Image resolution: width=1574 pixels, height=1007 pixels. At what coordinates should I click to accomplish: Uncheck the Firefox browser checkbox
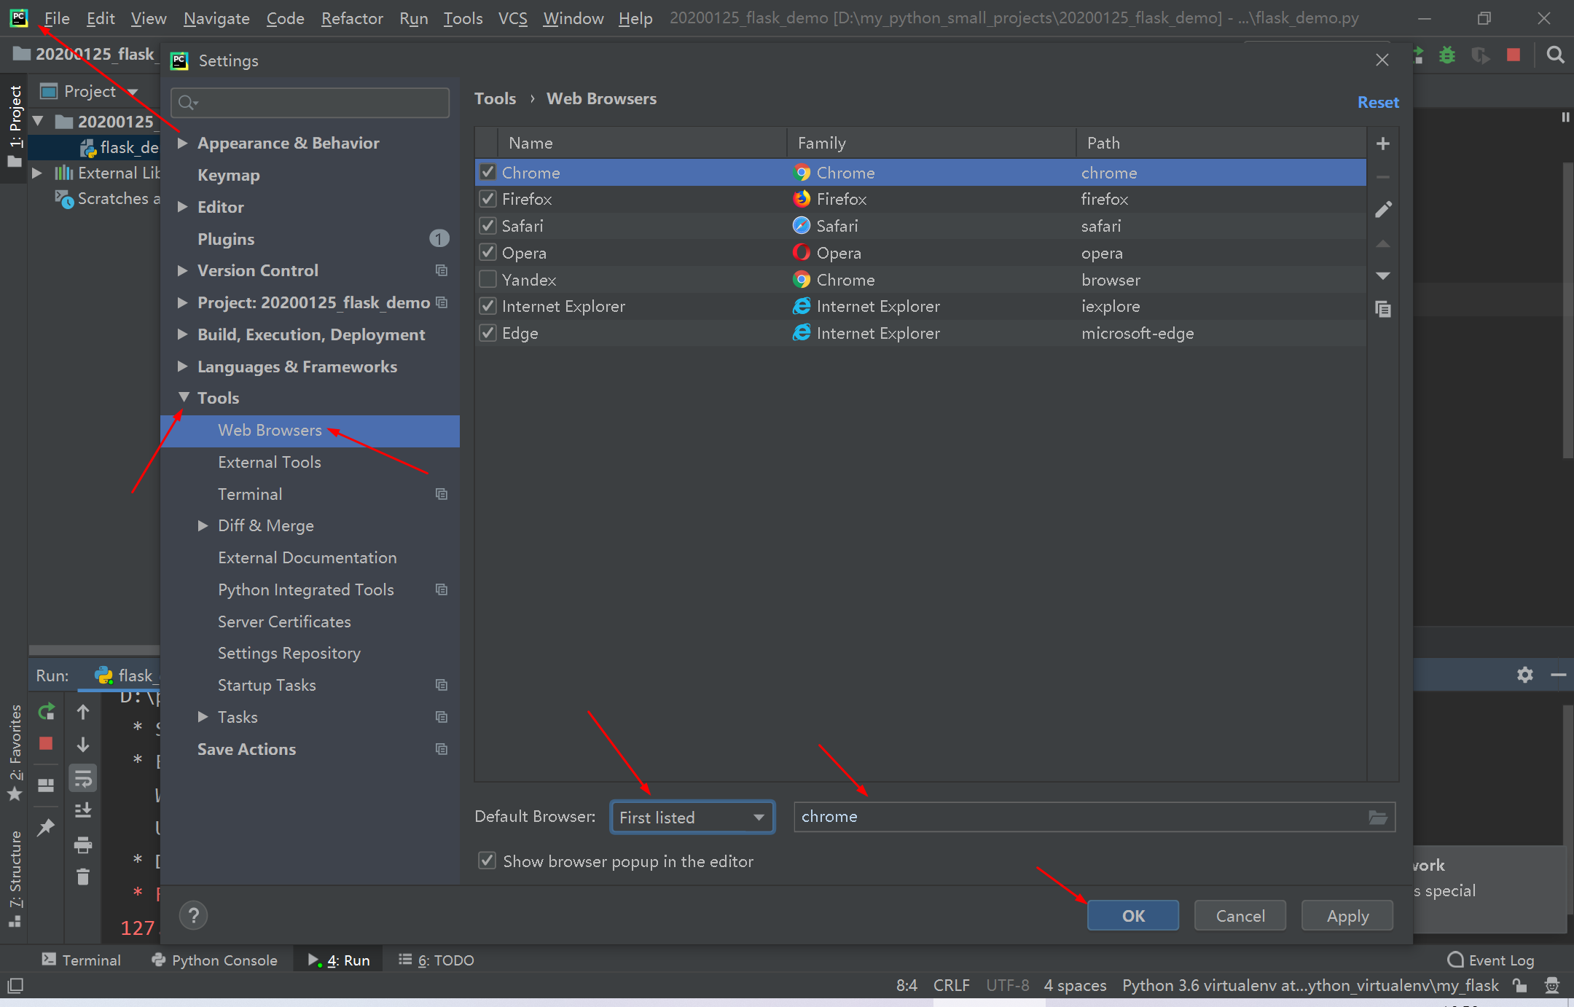click(488, 199)
